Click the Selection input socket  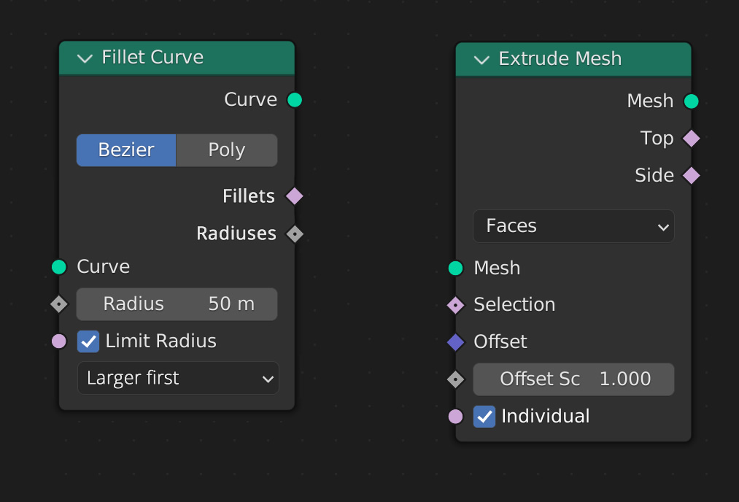456,306
